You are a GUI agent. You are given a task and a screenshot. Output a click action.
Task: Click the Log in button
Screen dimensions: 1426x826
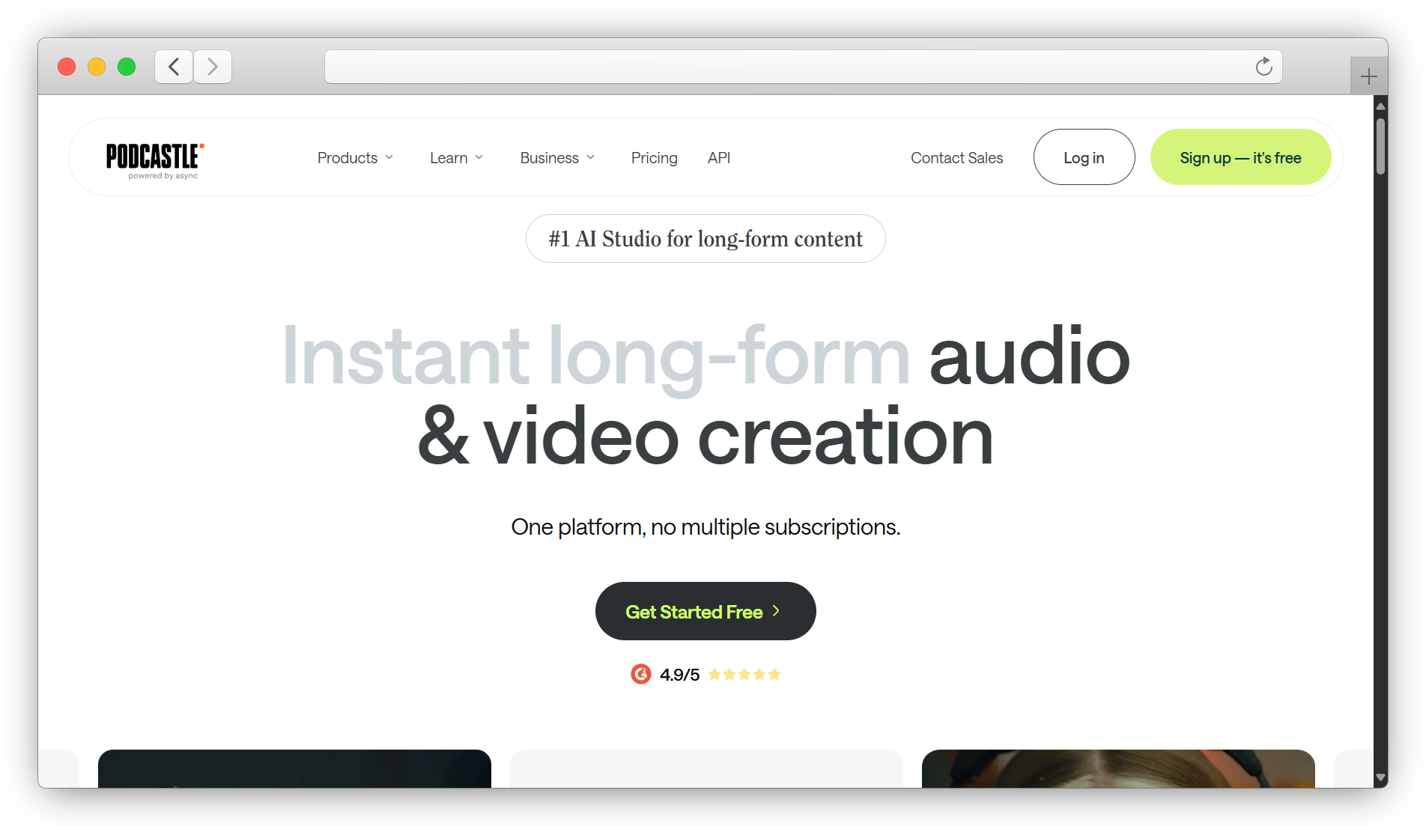click(1084, 157)
